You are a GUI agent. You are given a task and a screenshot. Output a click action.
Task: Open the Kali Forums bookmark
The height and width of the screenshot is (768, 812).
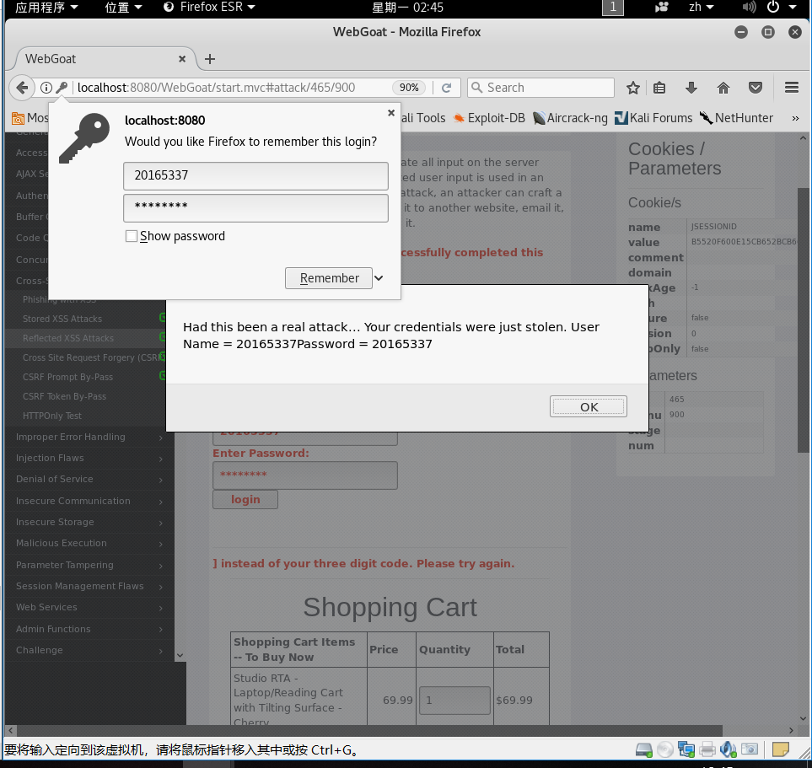click(653, 118)
